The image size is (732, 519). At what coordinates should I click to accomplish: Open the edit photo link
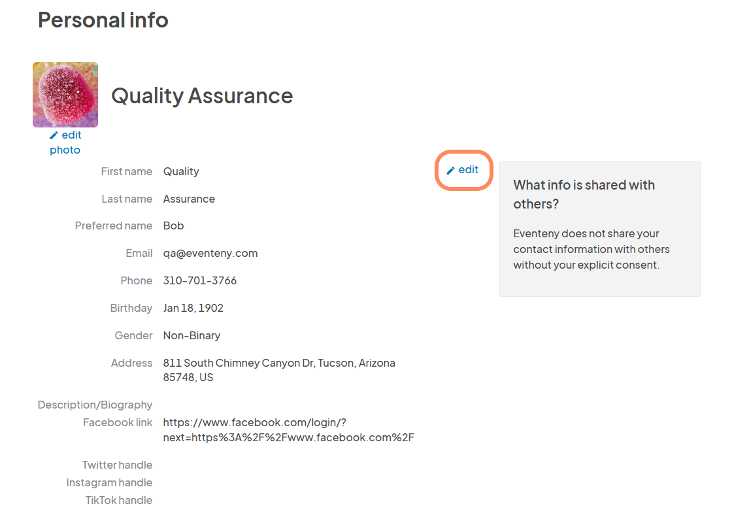[65, 142]
